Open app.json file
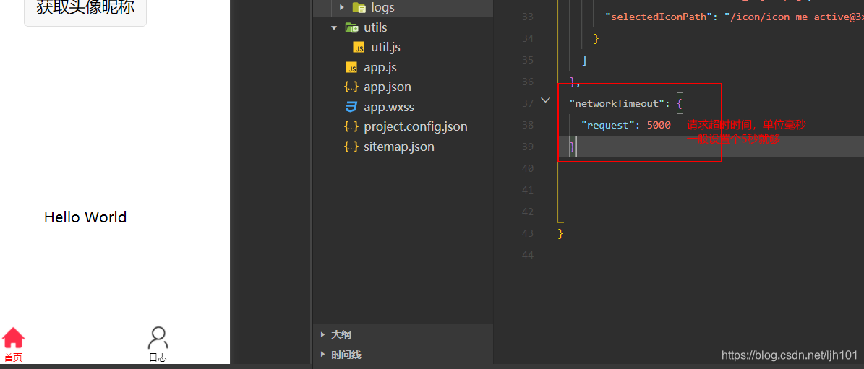This screenshot has height=369, width=864. [x=388, y=87]
